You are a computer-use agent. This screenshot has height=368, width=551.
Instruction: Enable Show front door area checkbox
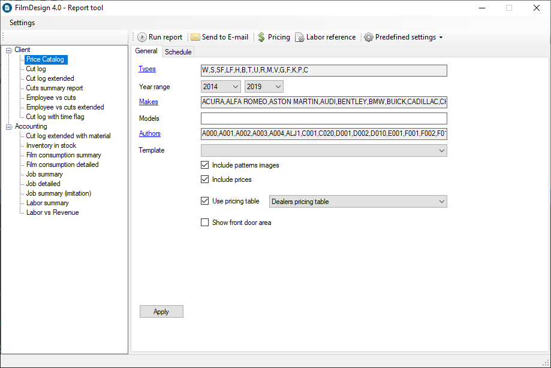click(x=205, y=223)
